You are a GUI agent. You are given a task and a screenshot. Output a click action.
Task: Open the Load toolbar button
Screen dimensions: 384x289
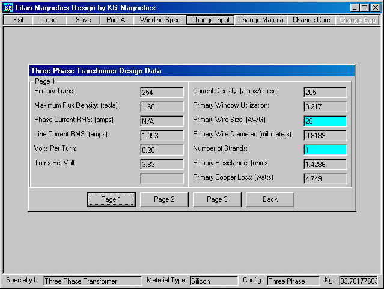(x=49, y=20)
